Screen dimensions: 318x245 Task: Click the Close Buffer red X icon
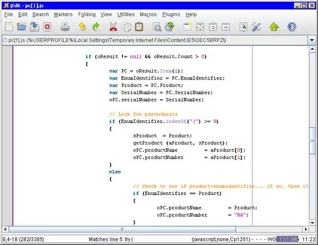click(47, 27)
